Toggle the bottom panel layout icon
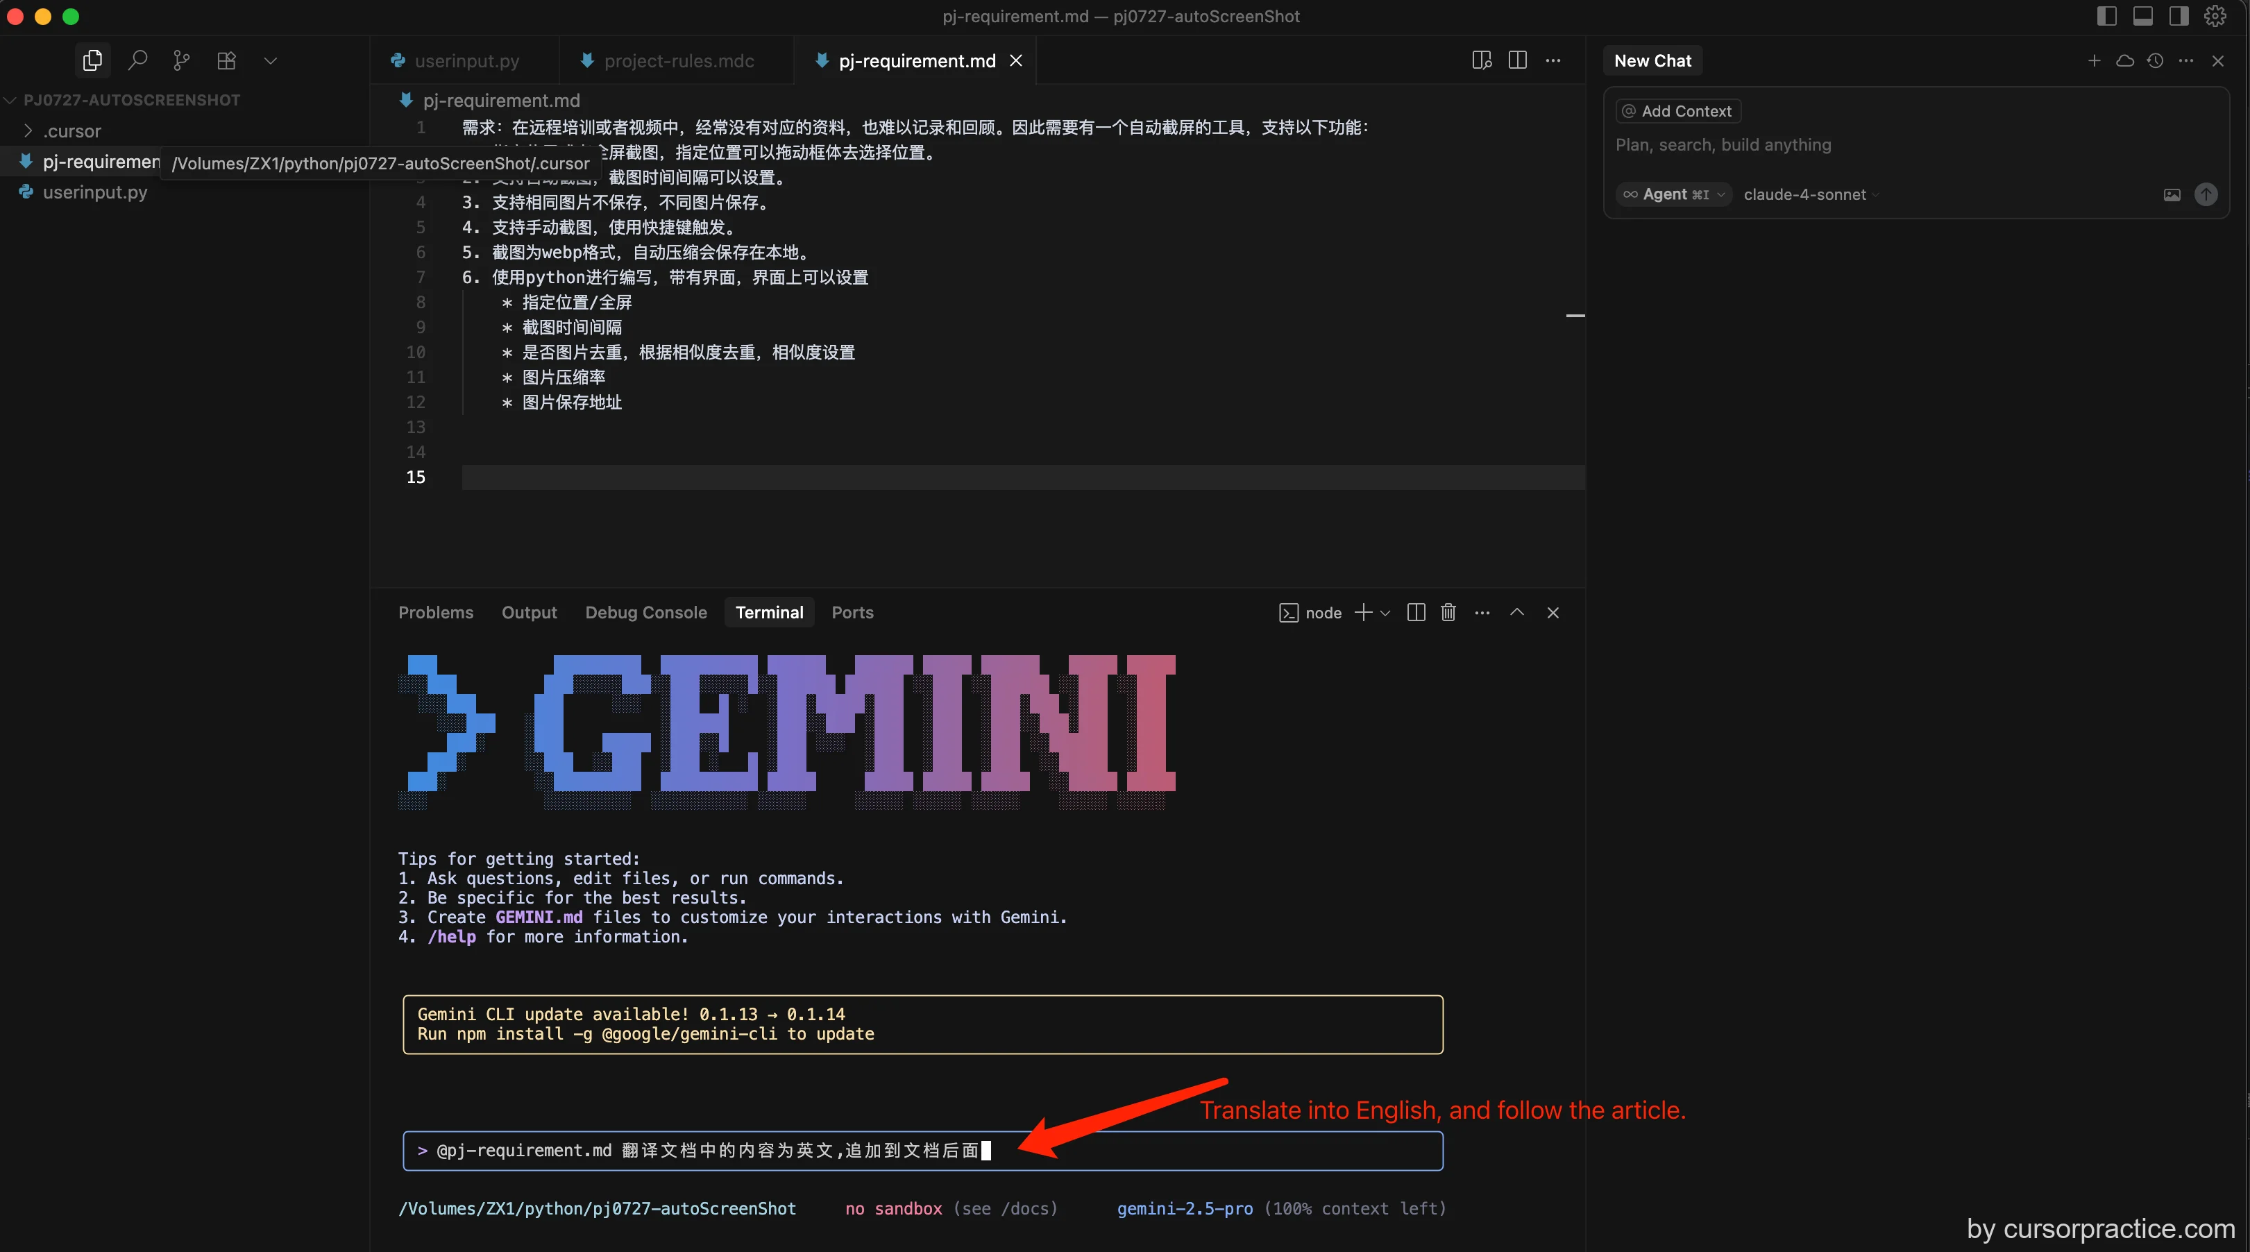Viewport: 2250px width, 1252px height. [x=2142, y=16]
